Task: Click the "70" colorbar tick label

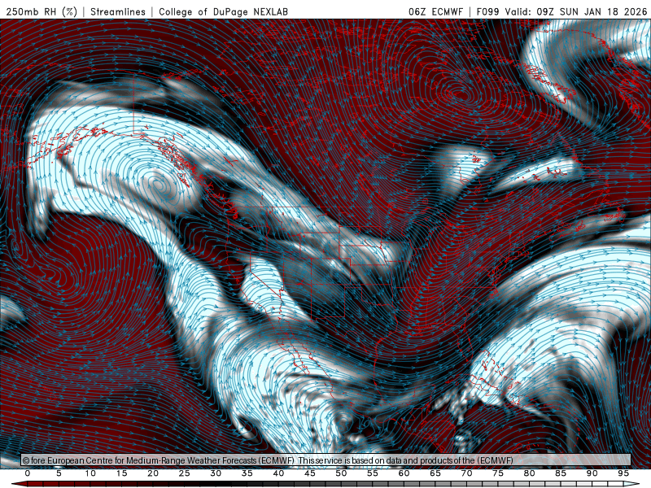Action: [466, 473]
